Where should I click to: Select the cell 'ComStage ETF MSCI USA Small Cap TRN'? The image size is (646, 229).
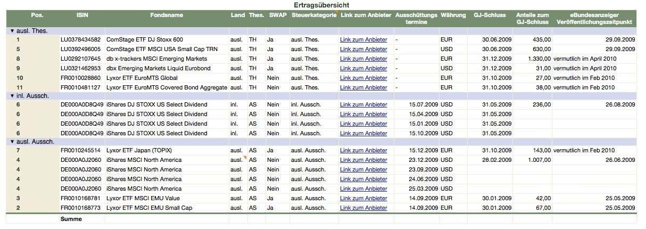point(162,49)
